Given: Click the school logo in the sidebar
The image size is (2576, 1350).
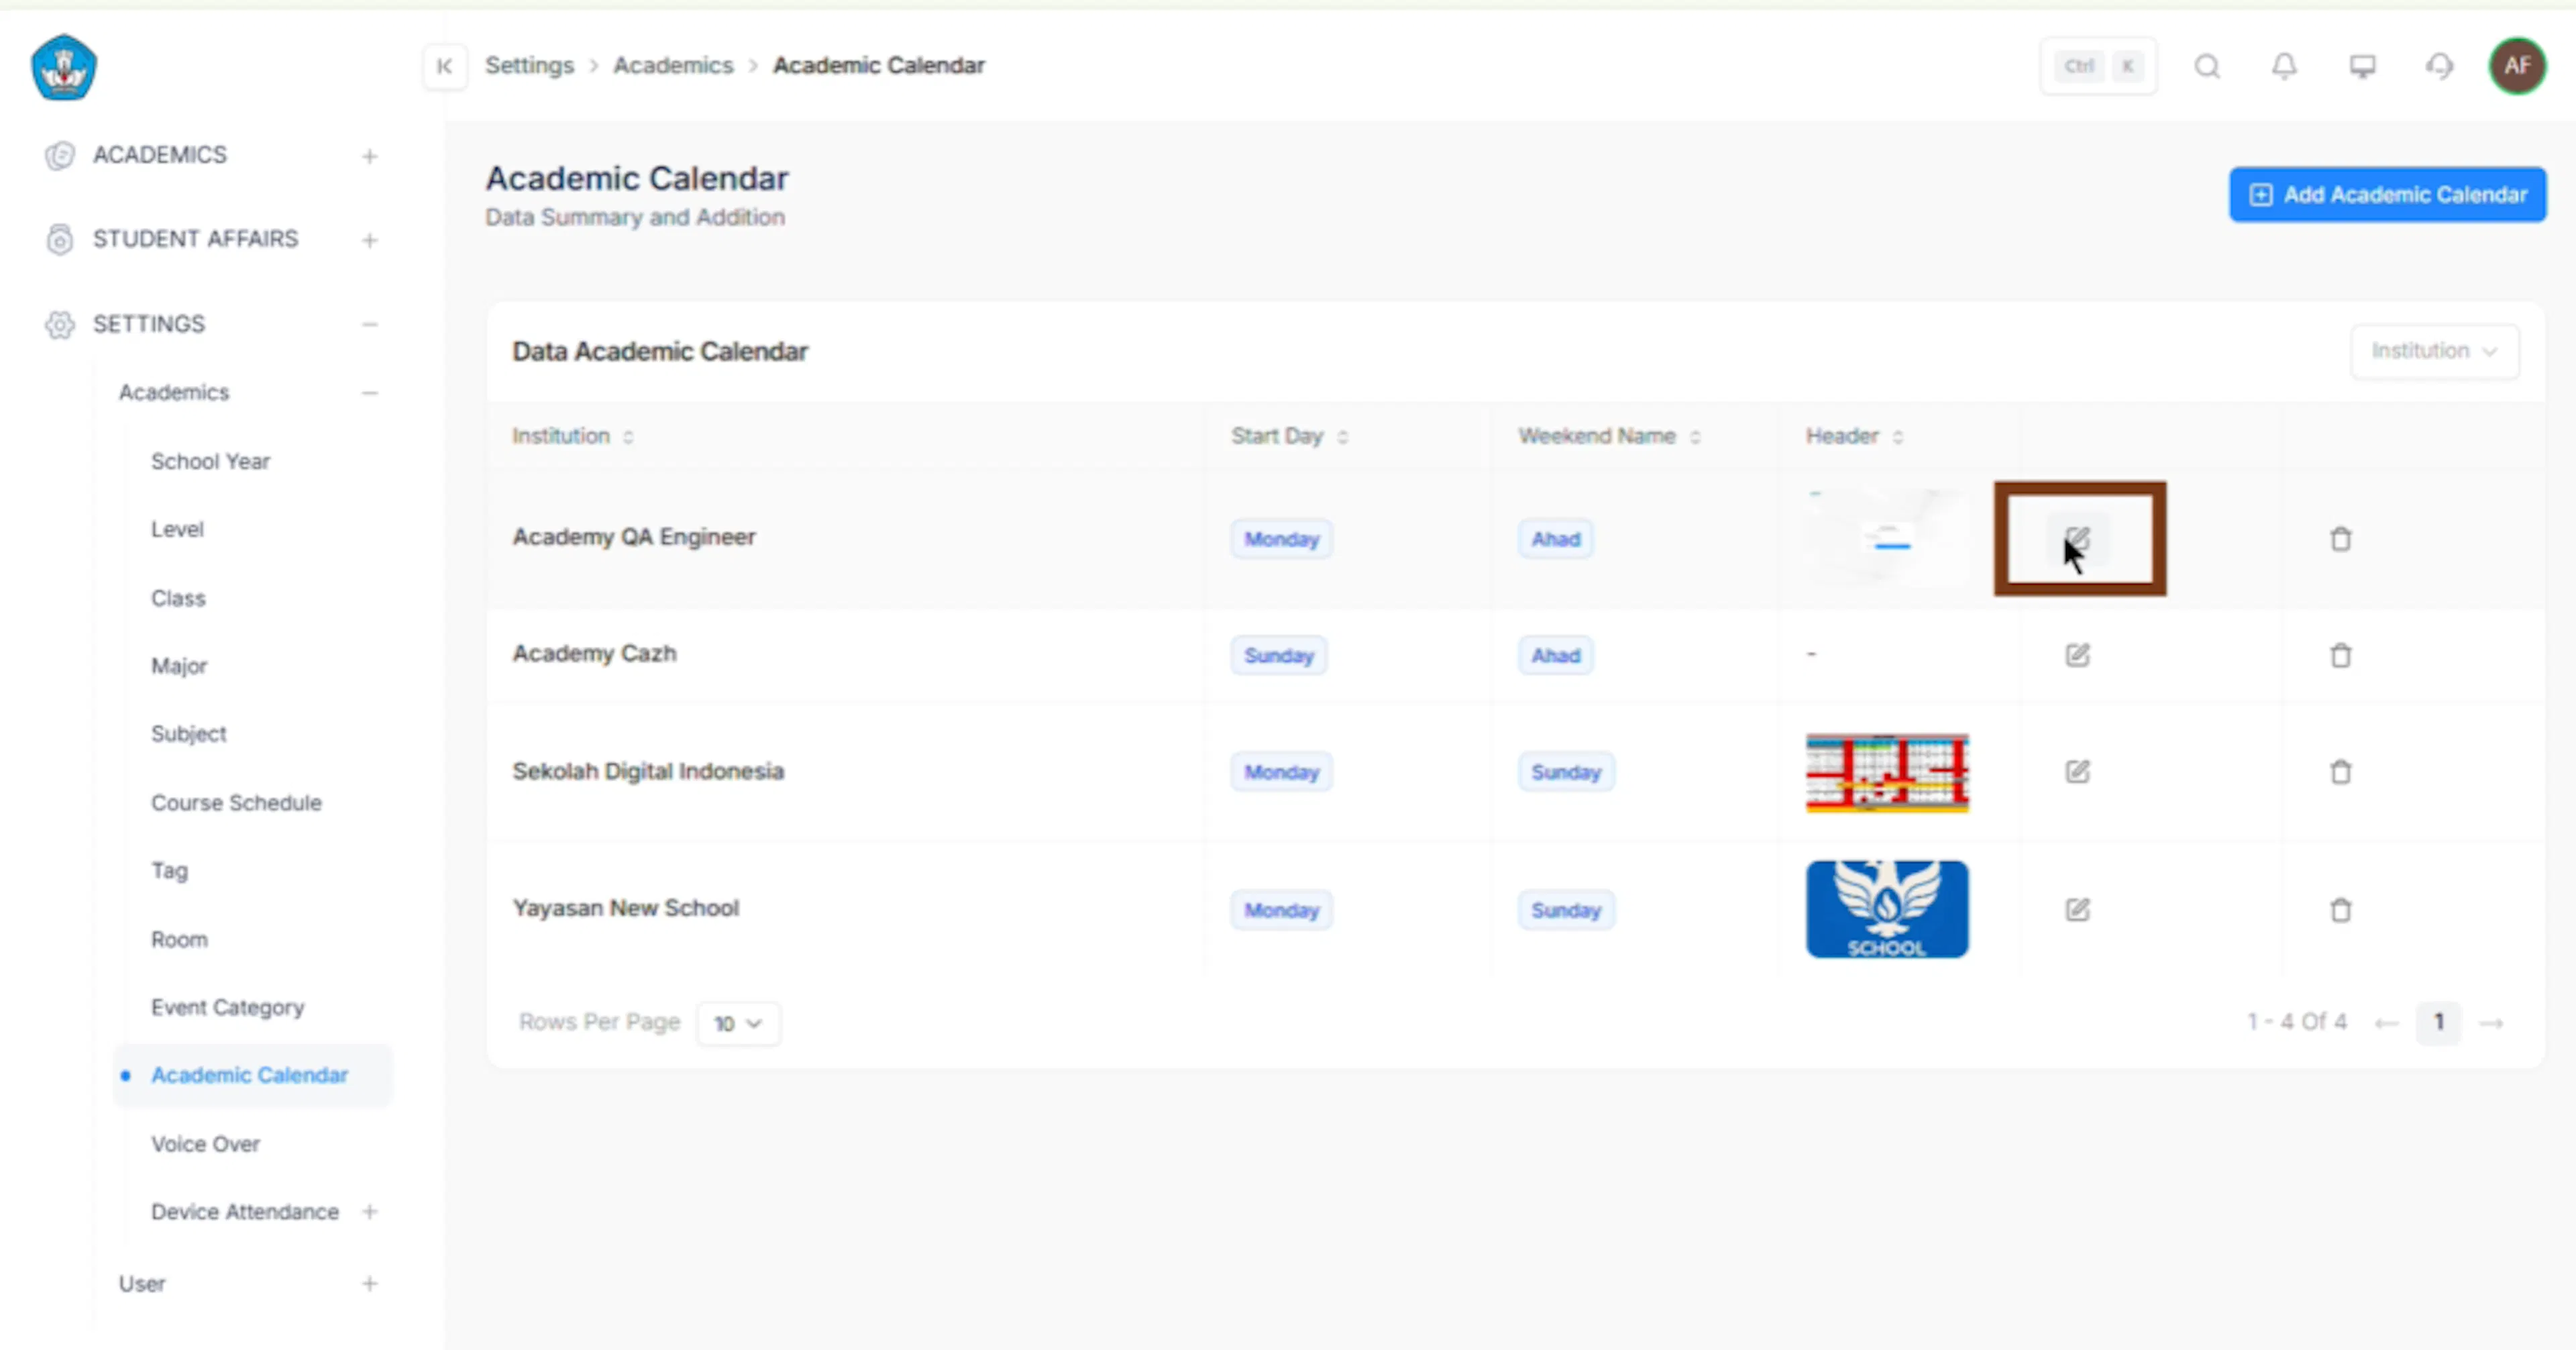Looking at the screenshot, I should coord(64,67).
